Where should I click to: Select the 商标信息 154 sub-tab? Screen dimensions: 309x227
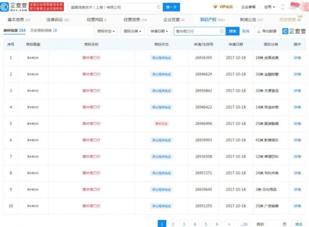(15, 30)
